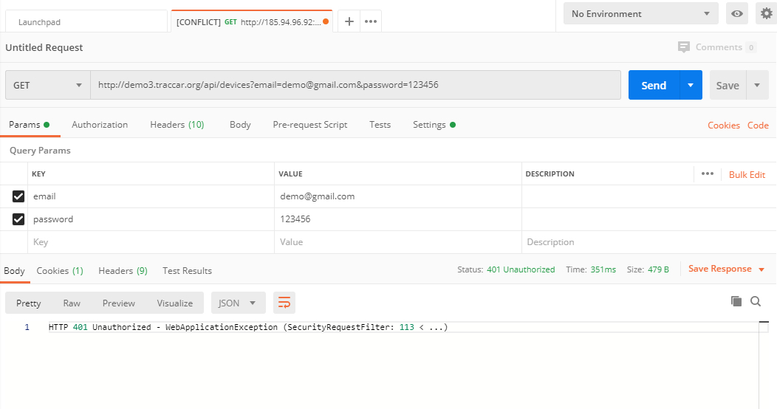Copy response body to clipboard icon
The width and height of the screenshot is (777, 409).
pos(736,301)
